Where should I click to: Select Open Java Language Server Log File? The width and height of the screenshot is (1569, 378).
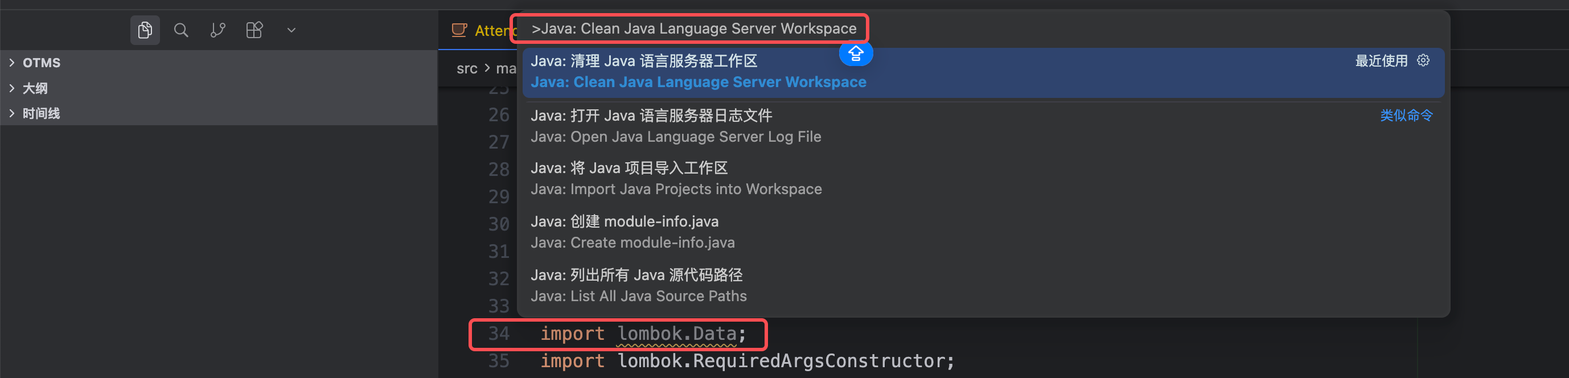pos(983,126)
